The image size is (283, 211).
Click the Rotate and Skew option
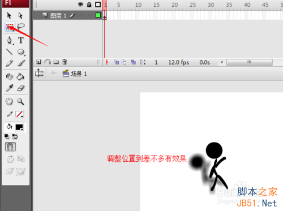10,159
